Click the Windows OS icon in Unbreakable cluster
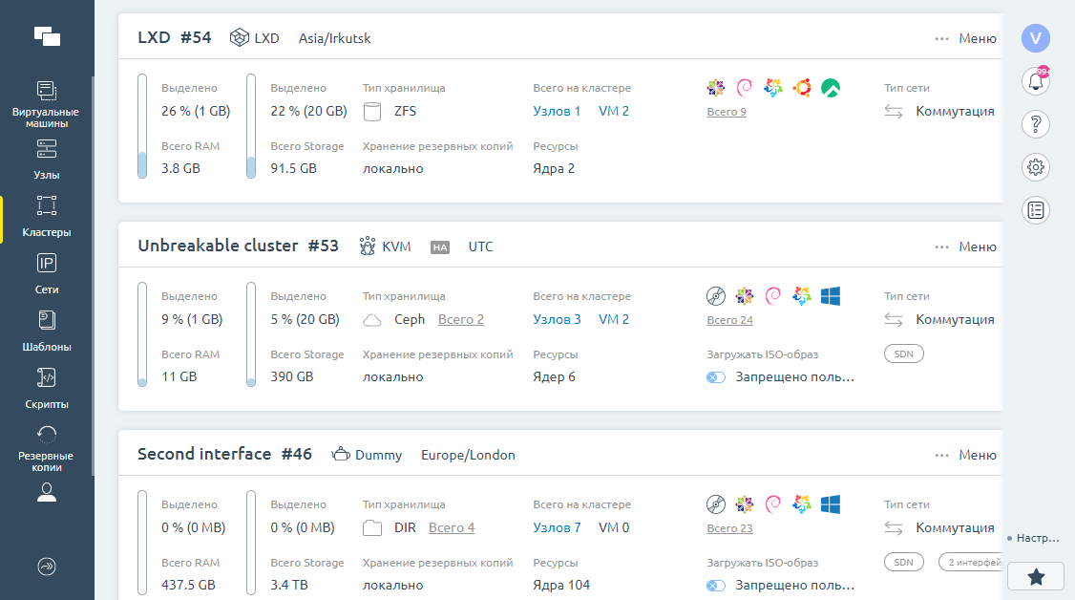 coord(831,296)
